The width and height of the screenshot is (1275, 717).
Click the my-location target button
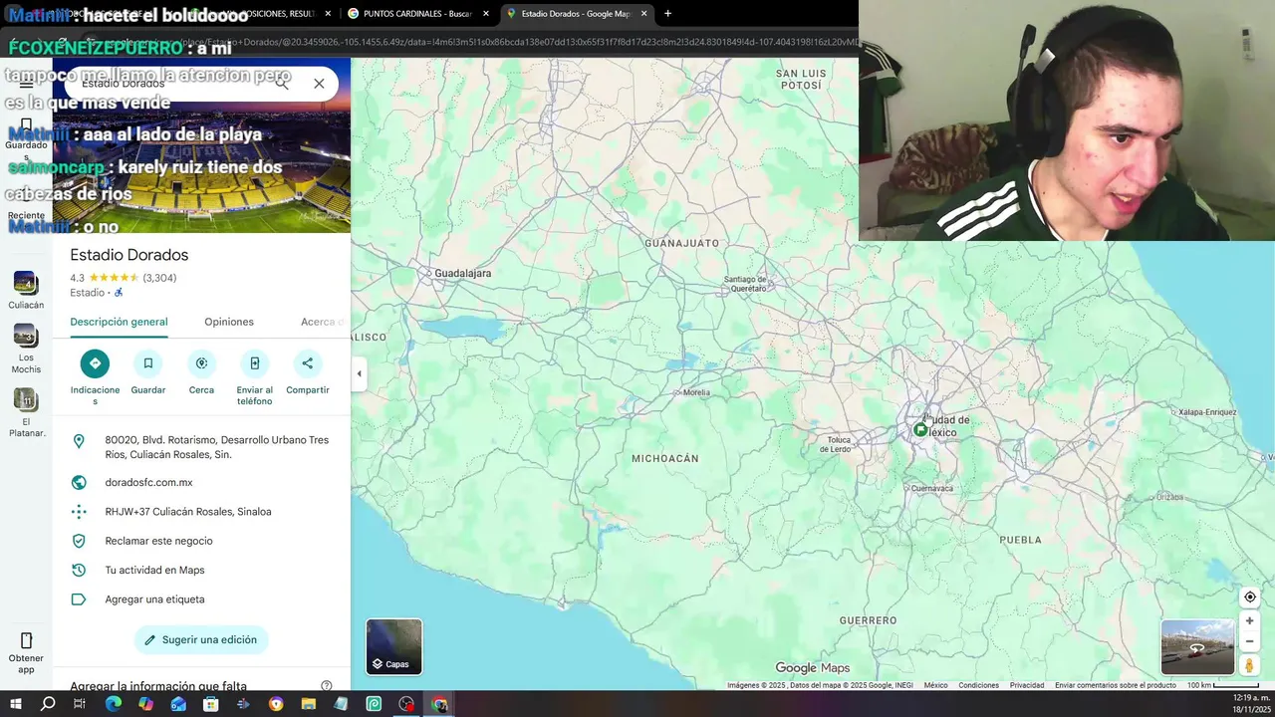(1250, 597)
